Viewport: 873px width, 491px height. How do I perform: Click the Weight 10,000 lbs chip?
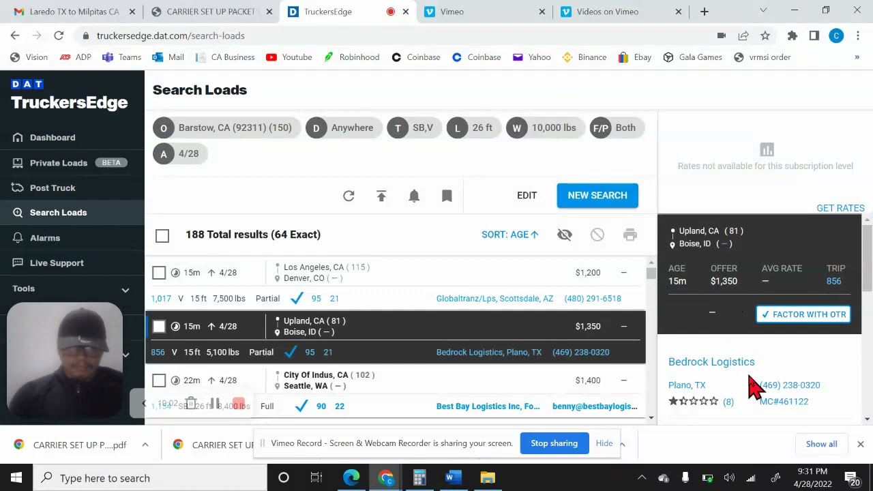546,128
